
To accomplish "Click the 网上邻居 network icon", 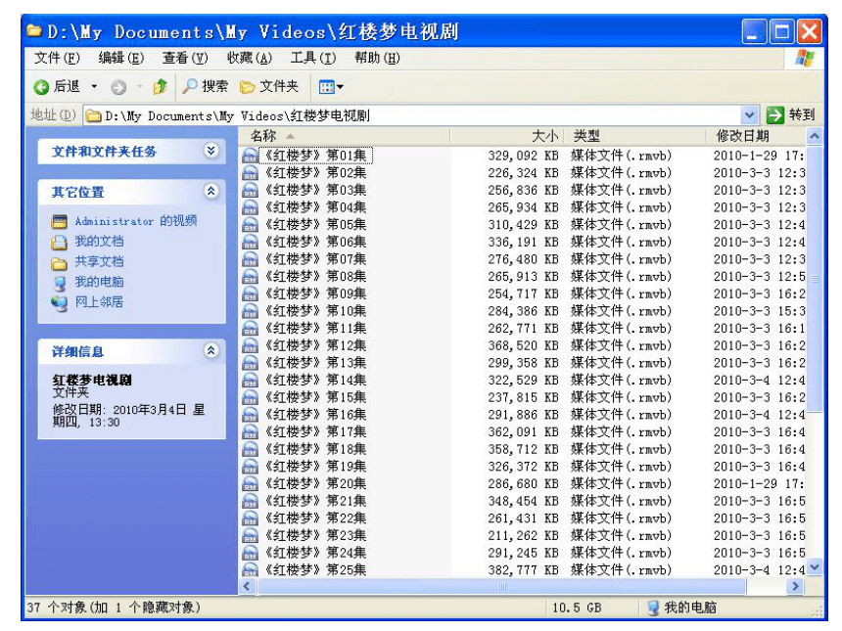I will pos(59,302).
